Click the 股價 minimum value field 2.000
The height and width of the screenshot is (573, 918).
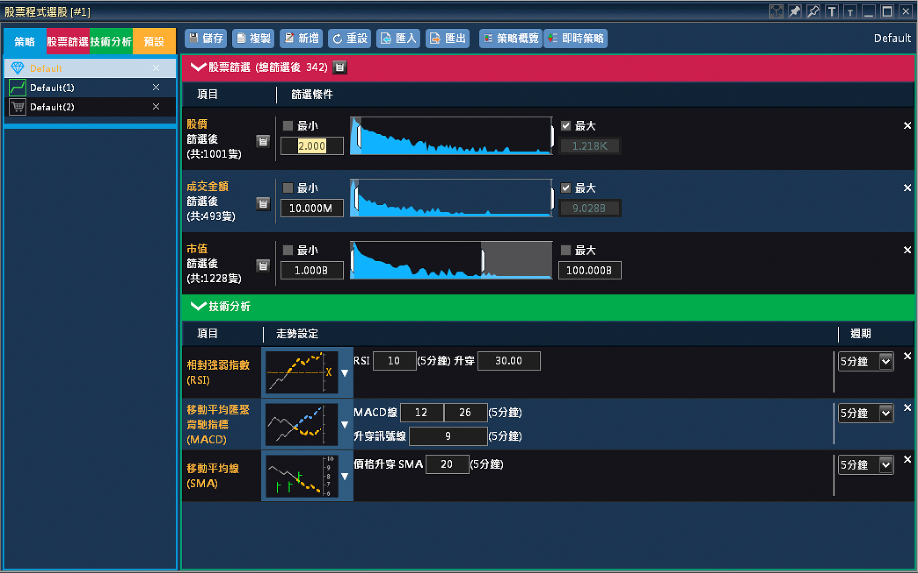click(x=312, y=146)
